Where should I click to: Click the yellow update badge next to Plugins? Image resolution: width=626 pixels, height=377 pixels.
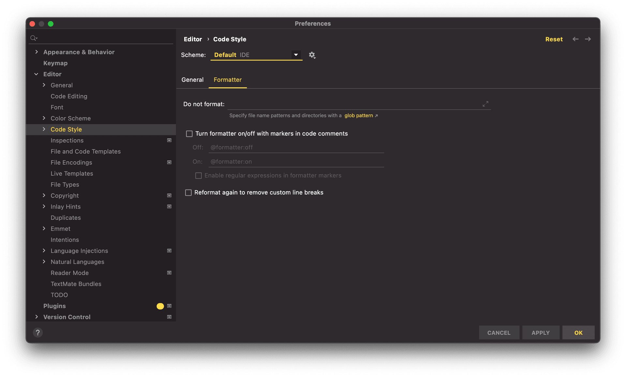[160, 306]
